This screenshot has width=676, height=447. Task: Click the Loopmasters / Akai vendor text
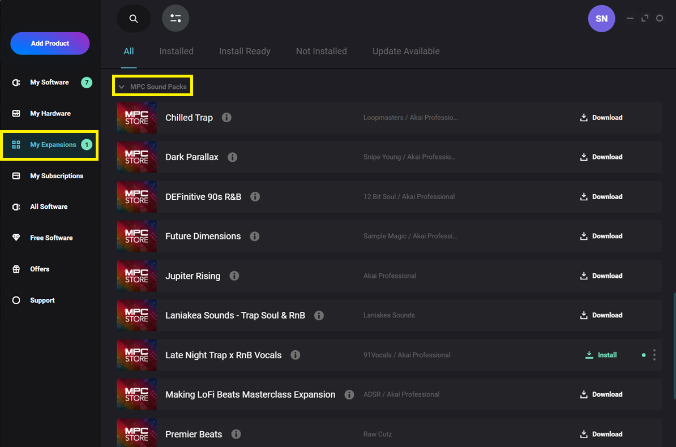pyautogui.click(x=410, y=117)
